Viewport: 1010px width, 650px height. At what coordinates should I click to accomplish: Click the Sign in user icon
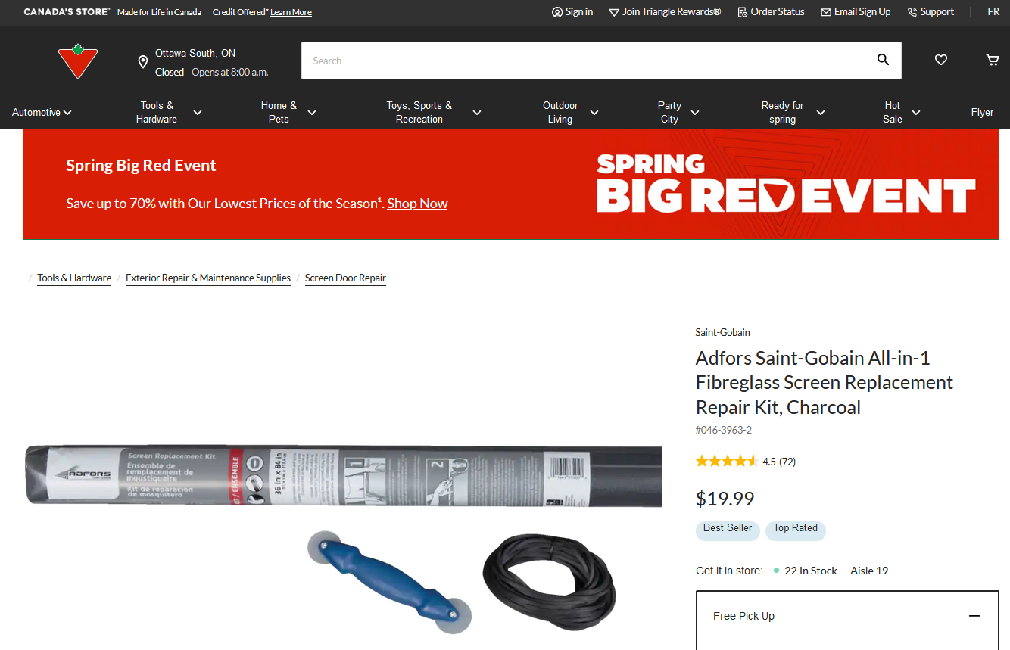point(557,12)
